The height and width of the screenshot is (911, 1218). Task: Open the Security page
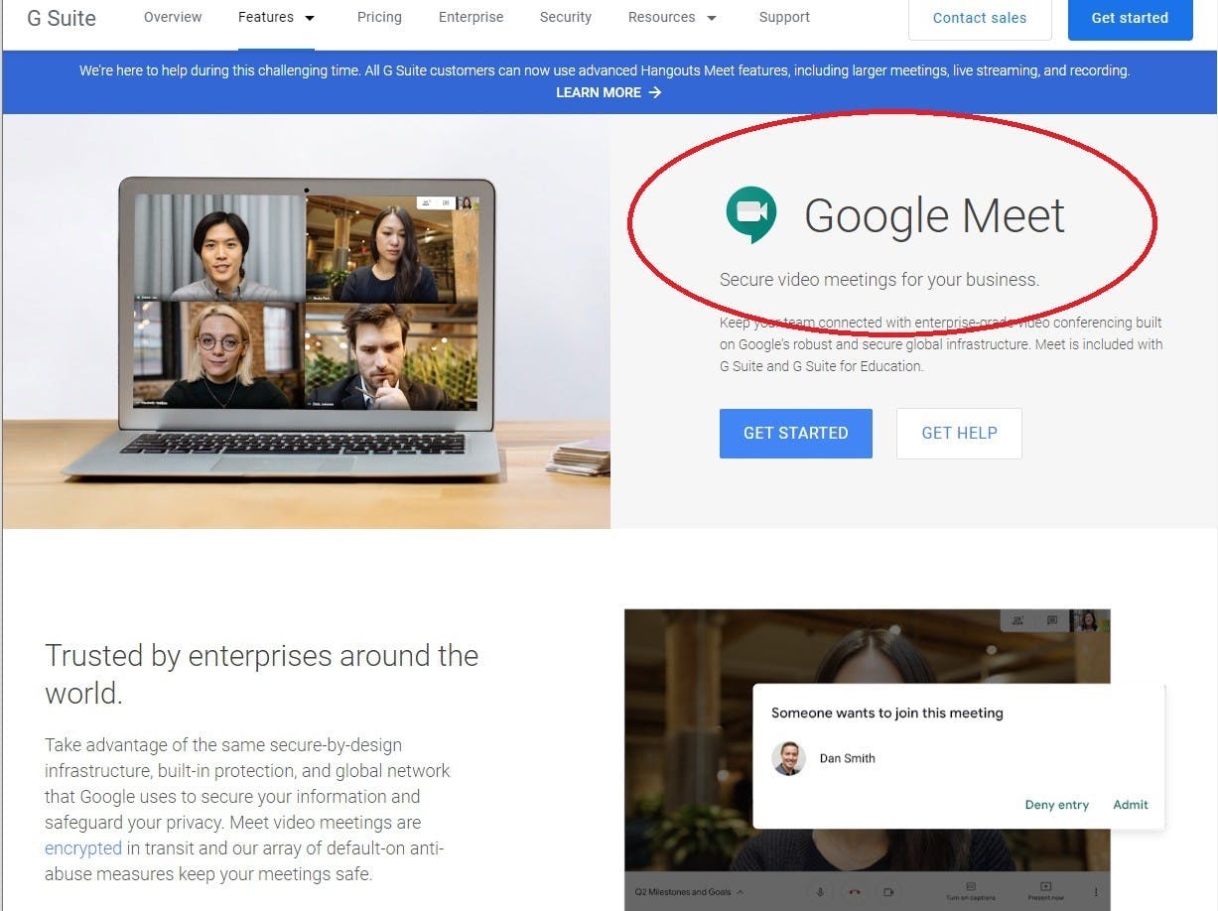point(566,17)
